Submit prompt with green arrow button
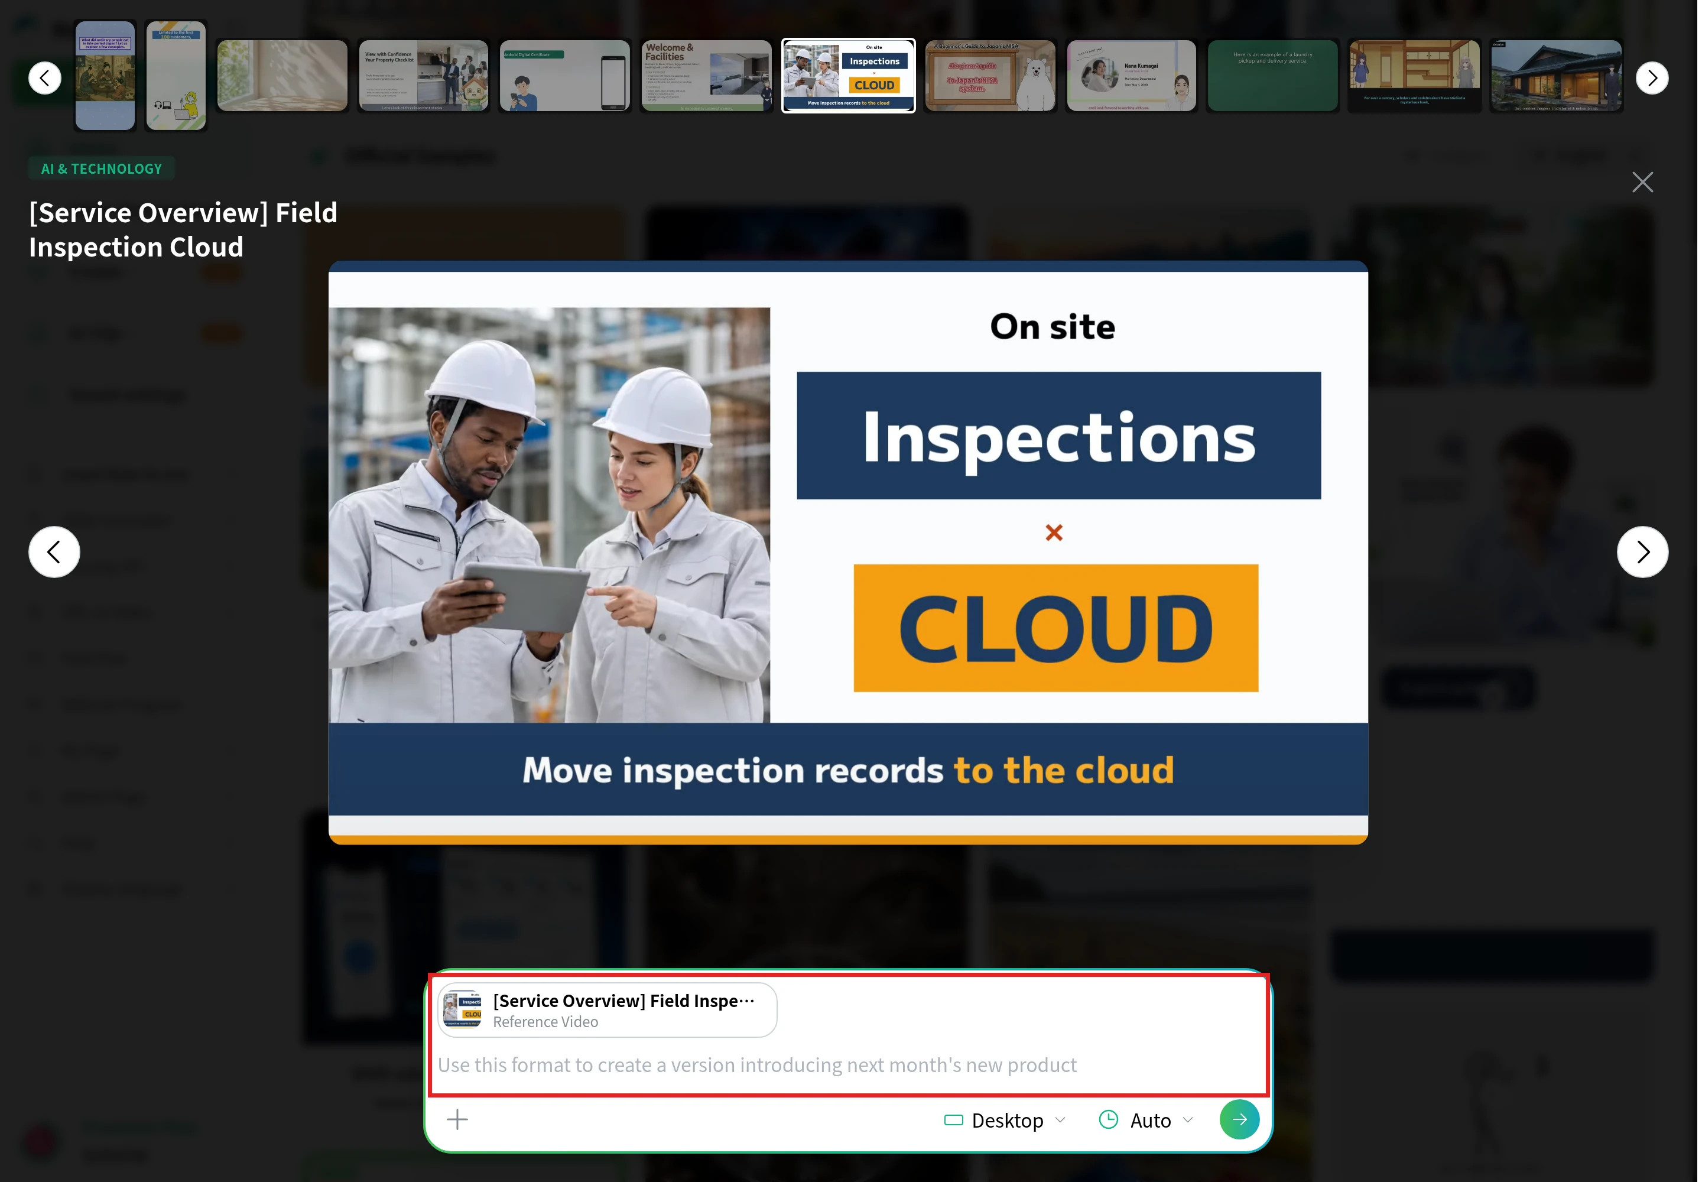This screenshot has height=1182, width=1702. [1239, 1119]
